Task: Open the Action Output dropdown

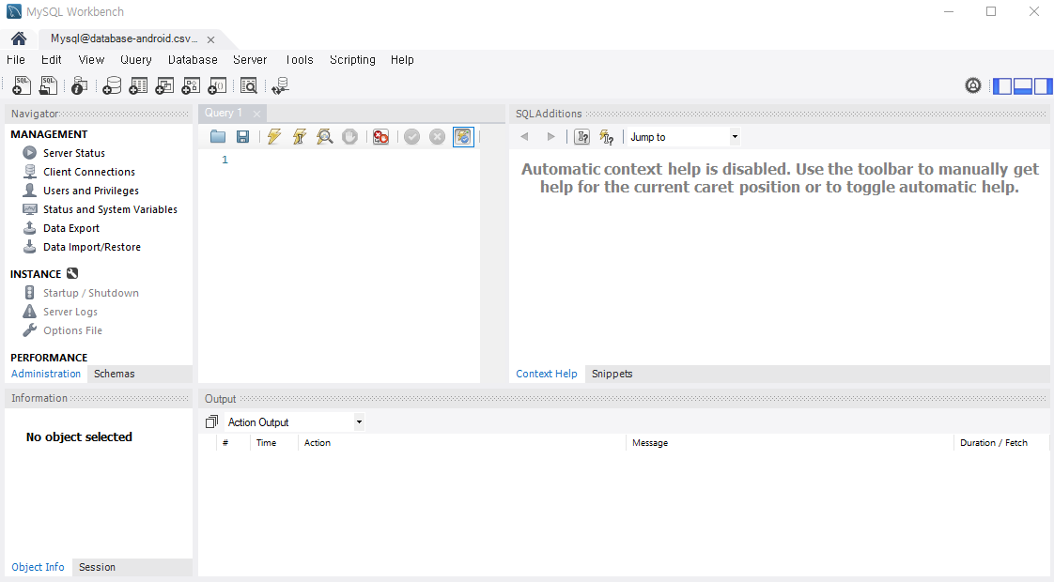Action: point(294,422)
